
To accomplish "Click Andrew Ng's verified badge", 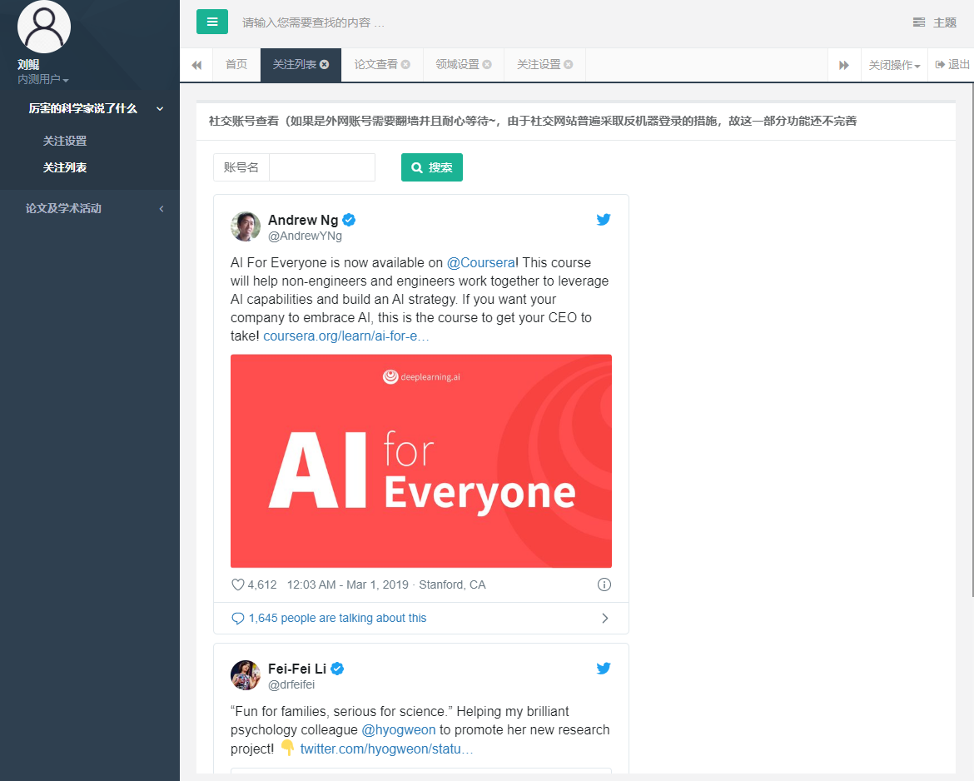I will tap(349, 220).
